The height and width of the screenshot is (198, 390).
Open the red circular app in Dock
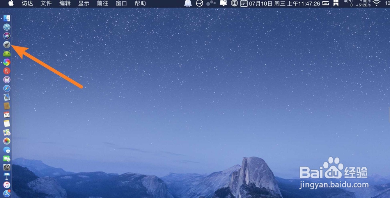[7, 71]
